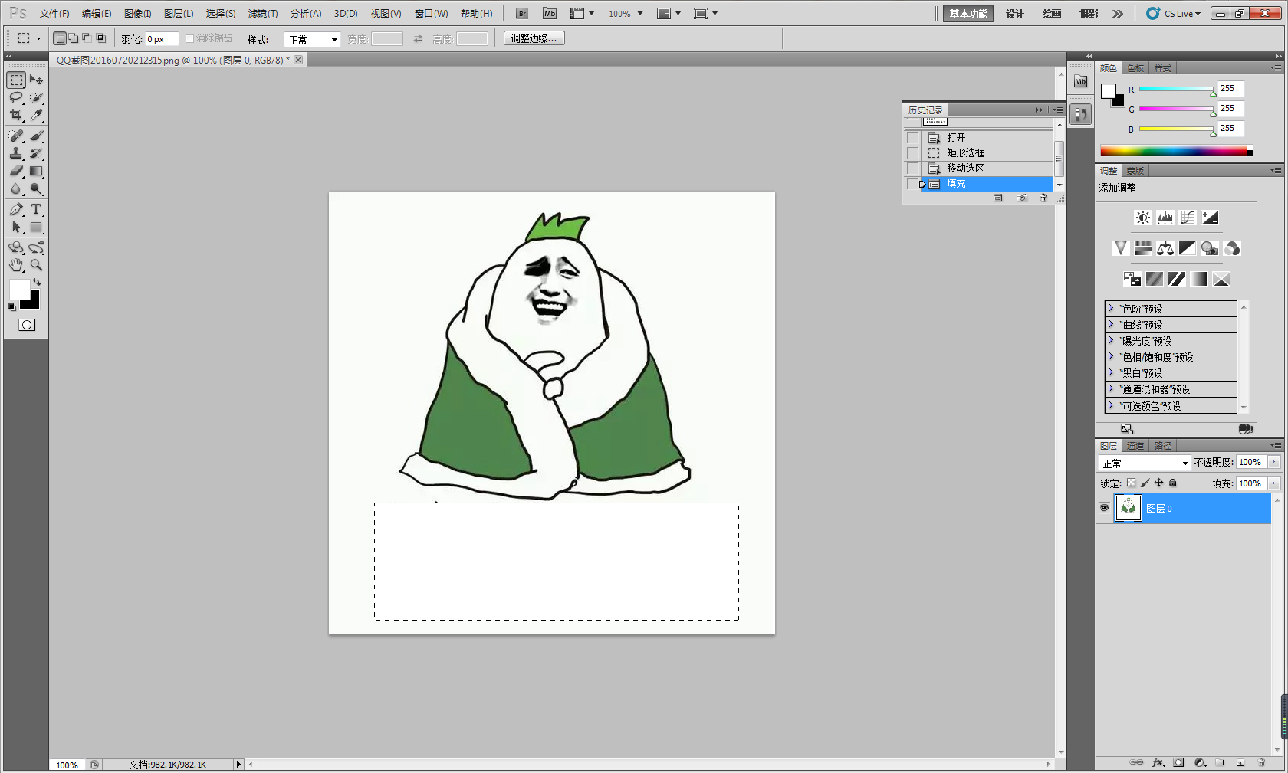Select the Quick Selection tool
Viewport: 1288px width, 773px height.
(36, 97)
